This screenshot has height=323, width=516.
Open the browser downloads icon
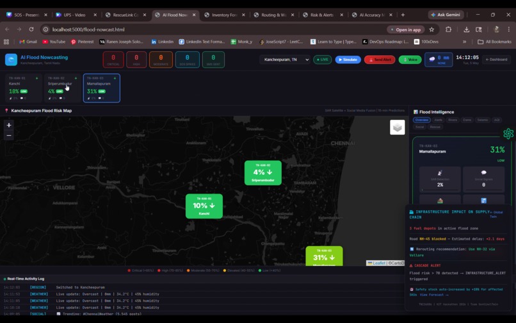pyautogui.click(x=466, y=29)
